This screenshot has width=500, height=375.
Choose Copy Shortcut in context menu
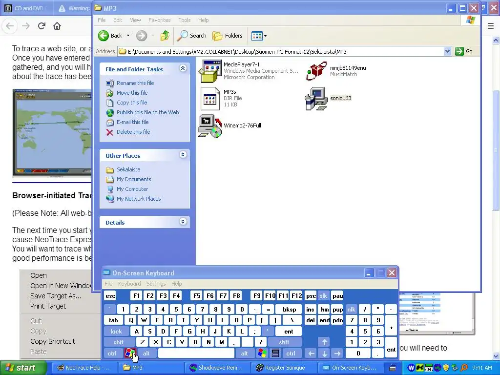[x=53, y=341]
